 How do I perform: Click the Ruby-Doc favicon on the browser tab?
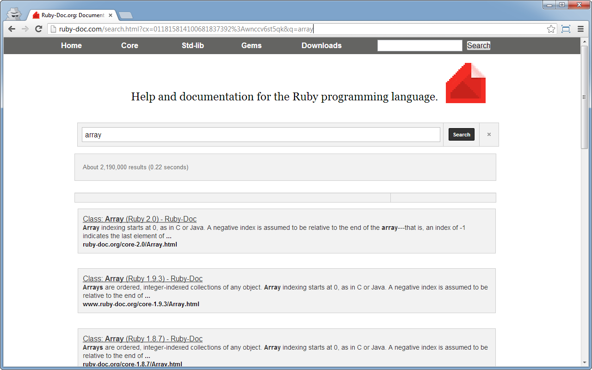click(x=36, y=14)
